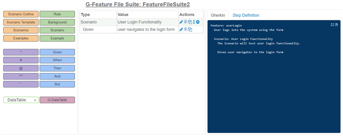
Task: Click the G-DataTable button
Action: pos(57,100)
